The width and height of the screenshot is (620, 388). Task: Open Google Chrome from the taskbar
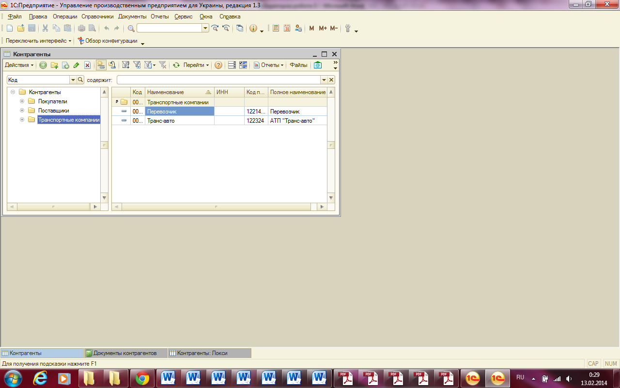pos(142,378)
